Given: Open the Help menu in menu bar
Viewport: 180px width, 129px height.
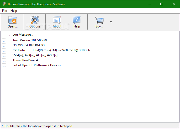Looking at the screenshot, I should pyautogui.click(x=14, y=11).
